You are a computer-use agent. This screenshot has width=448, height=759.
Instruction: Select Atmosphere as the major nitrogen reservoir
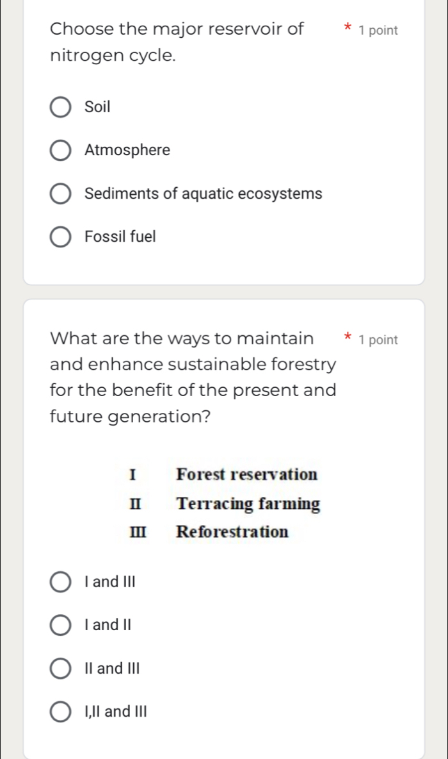[x=60, y=150]
